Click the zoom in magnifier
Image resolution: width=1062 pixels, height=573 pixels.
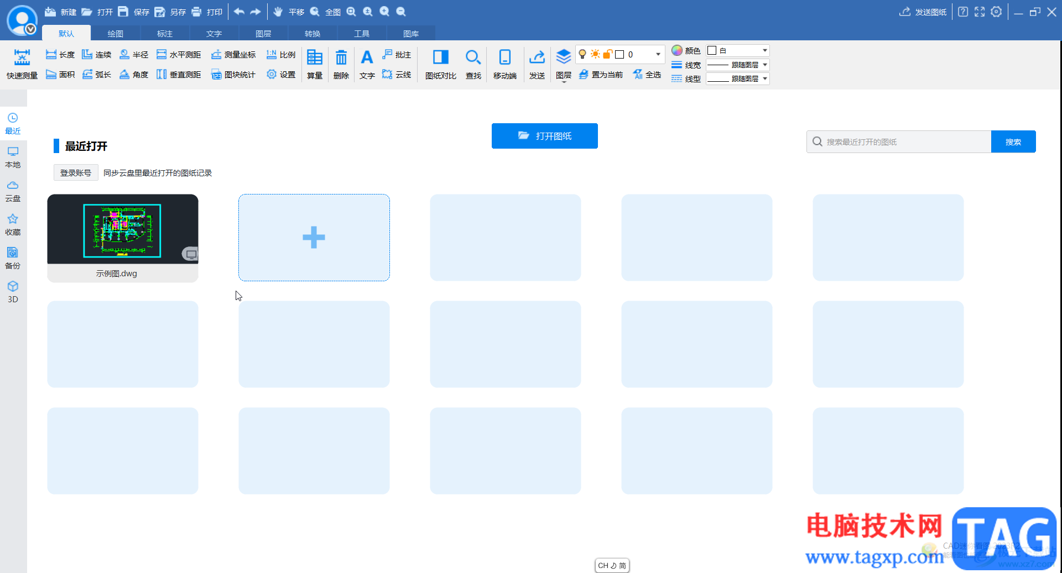(x=384, y=12)
